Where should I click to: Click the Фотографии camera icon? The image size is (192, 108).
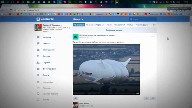(x=38, y=69)
